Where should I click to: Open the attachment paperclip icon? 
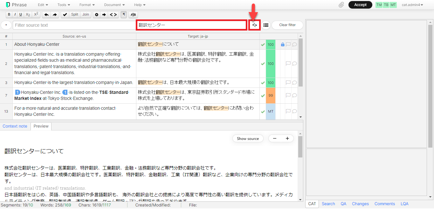coord(341,5)
